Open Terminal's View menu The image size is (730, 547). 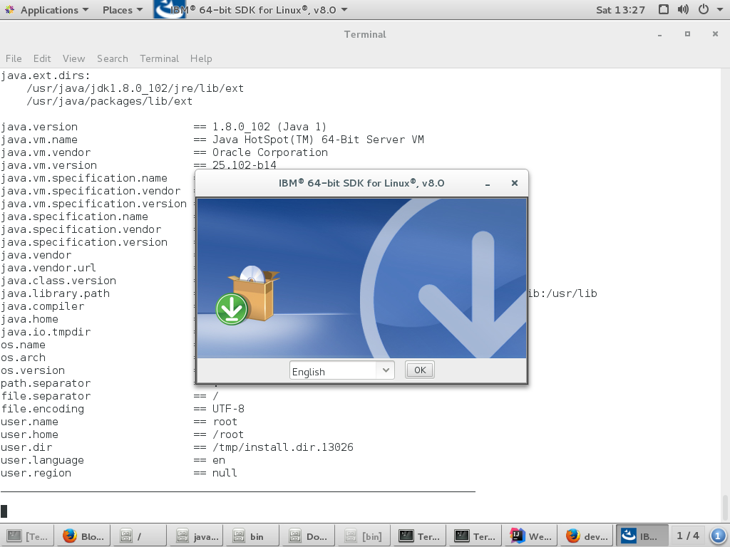pyautogui.click(x=73, y=58)
